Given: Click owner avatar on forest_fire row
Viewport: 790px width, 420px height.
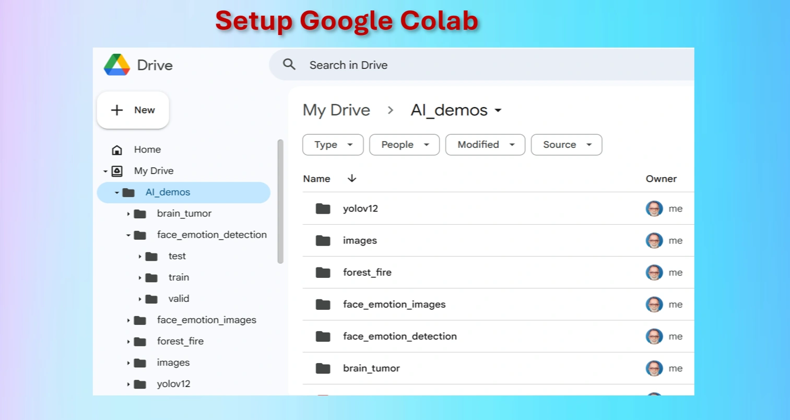Looking at the screenshot, I should [654, 272].
